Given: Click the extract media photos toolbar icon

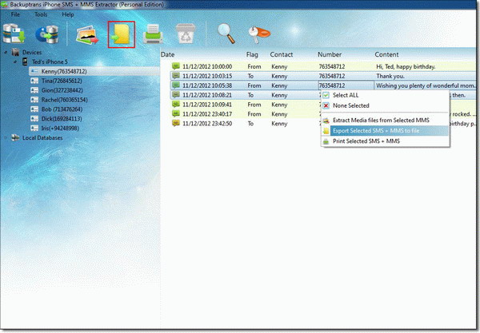Looking at the screenshot, I should pyautogui.click(x=87, y=35).
